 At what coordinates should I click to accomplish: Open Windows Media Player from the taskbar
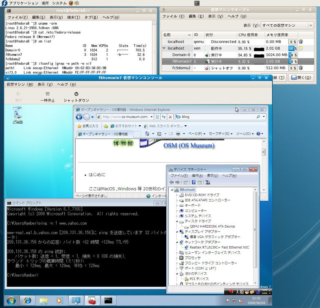click(59, 301)
